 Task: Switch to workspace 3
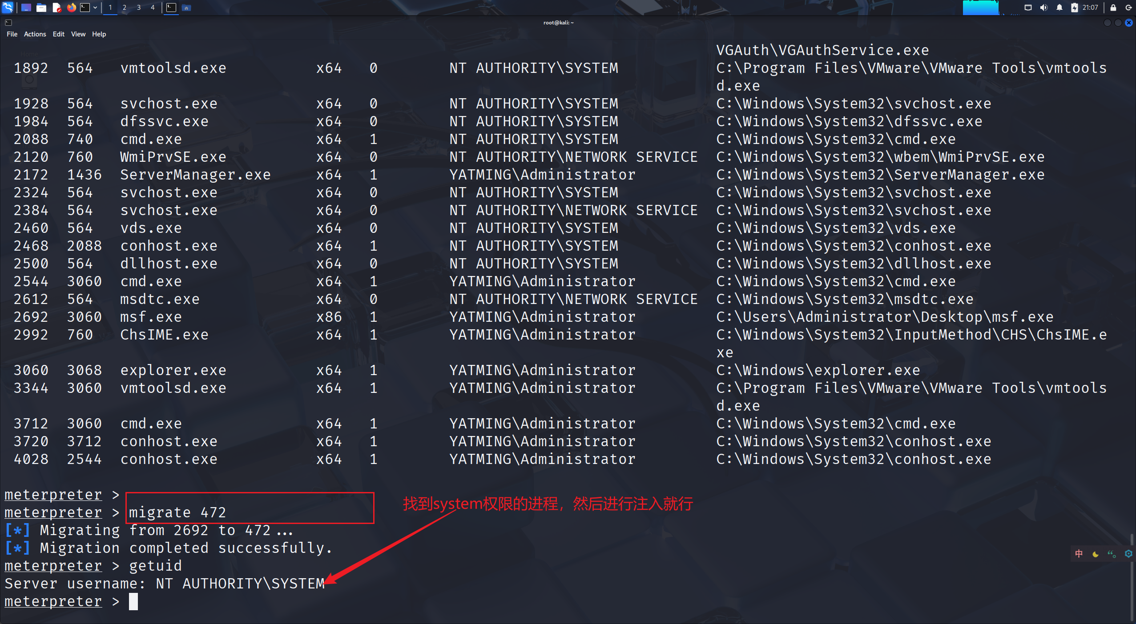pyautogui.click(x=139, y=8)
